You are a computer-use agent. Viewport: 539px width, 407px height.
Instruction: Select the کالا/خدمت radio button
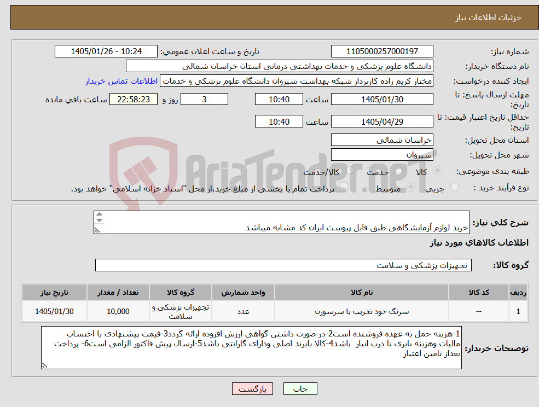tap(350, 171)
